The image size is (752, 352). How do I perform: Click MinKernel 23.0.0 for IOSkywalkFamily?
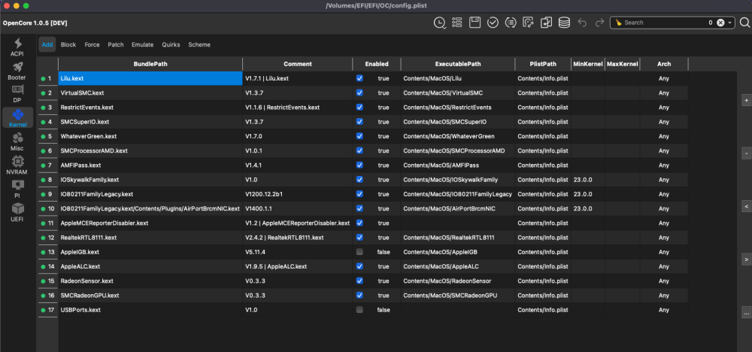tap(587, 179)
